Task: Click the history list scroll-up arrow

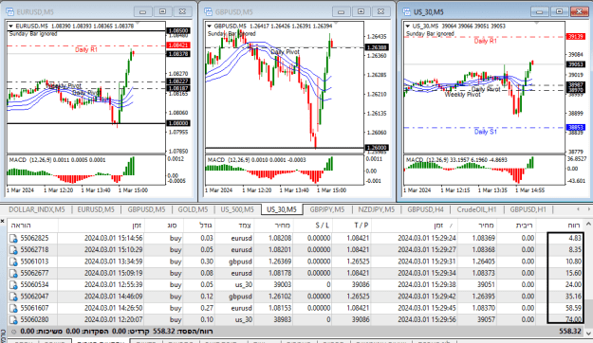Action: 589,224
